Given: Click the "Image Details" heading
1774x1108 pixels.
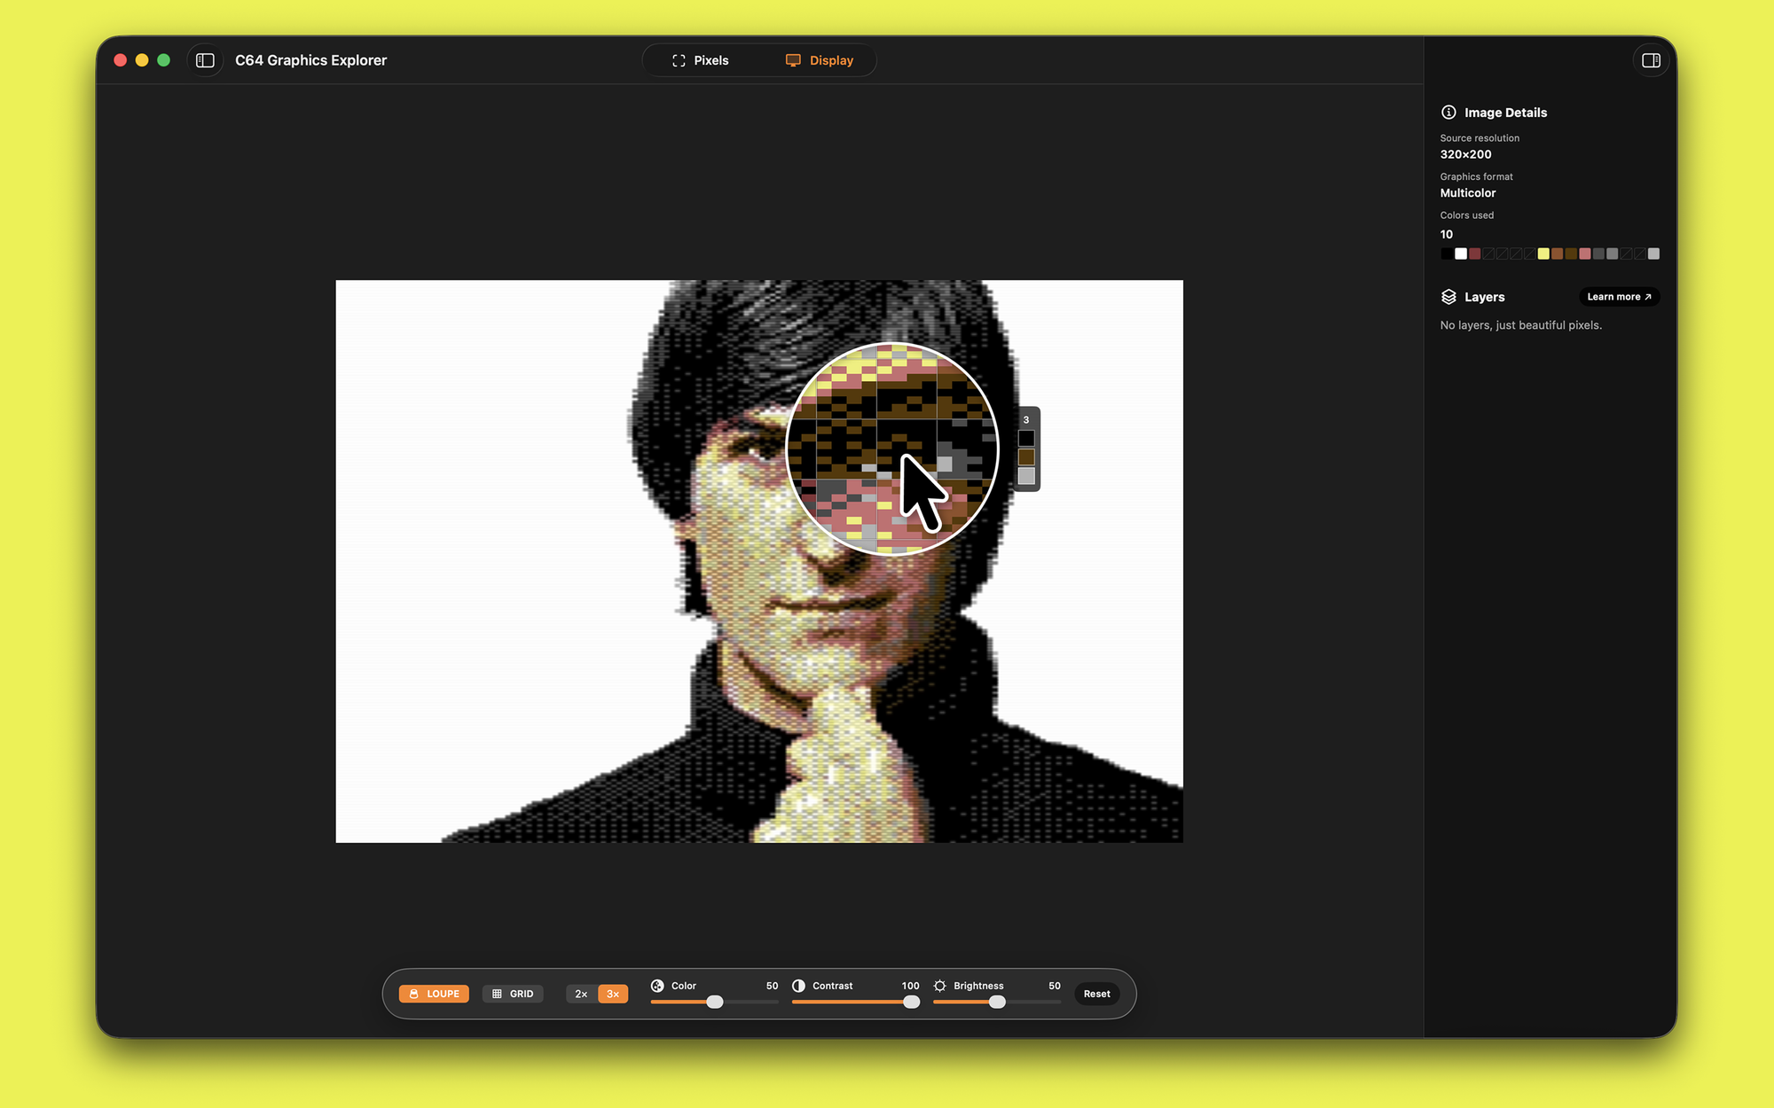Looking at the screenshot, I should pyautogui.click(x=1506, y=113).
